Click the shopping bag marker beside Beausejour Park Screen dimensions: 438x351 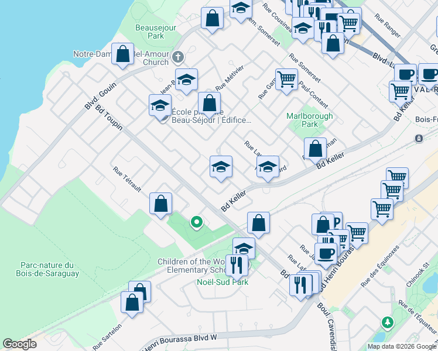click(213, 19)
